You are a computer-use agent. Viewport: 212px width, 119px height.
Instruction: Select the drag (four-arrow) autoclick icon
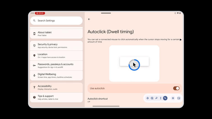pos(148,98)
